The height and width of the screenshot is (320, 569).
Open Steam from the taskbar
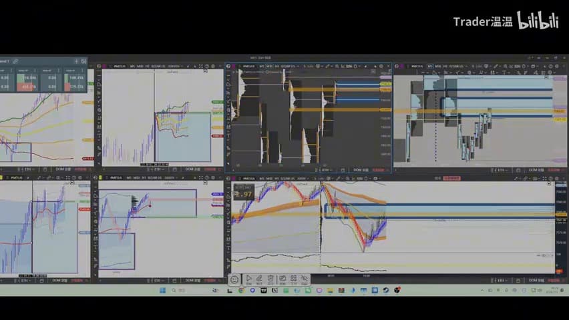pos(386,290)
